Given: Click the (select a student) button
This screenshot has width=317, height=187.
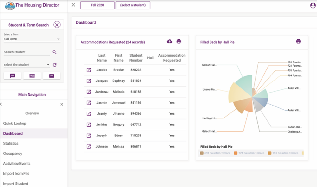Looking at the screenshot, I should click(x=133, y=5).
